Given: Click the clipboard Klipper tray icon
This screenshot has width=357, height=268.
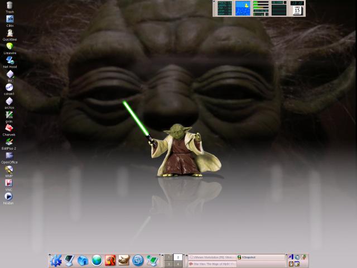Looking at the screenshot, I should [x=291, y=264].
